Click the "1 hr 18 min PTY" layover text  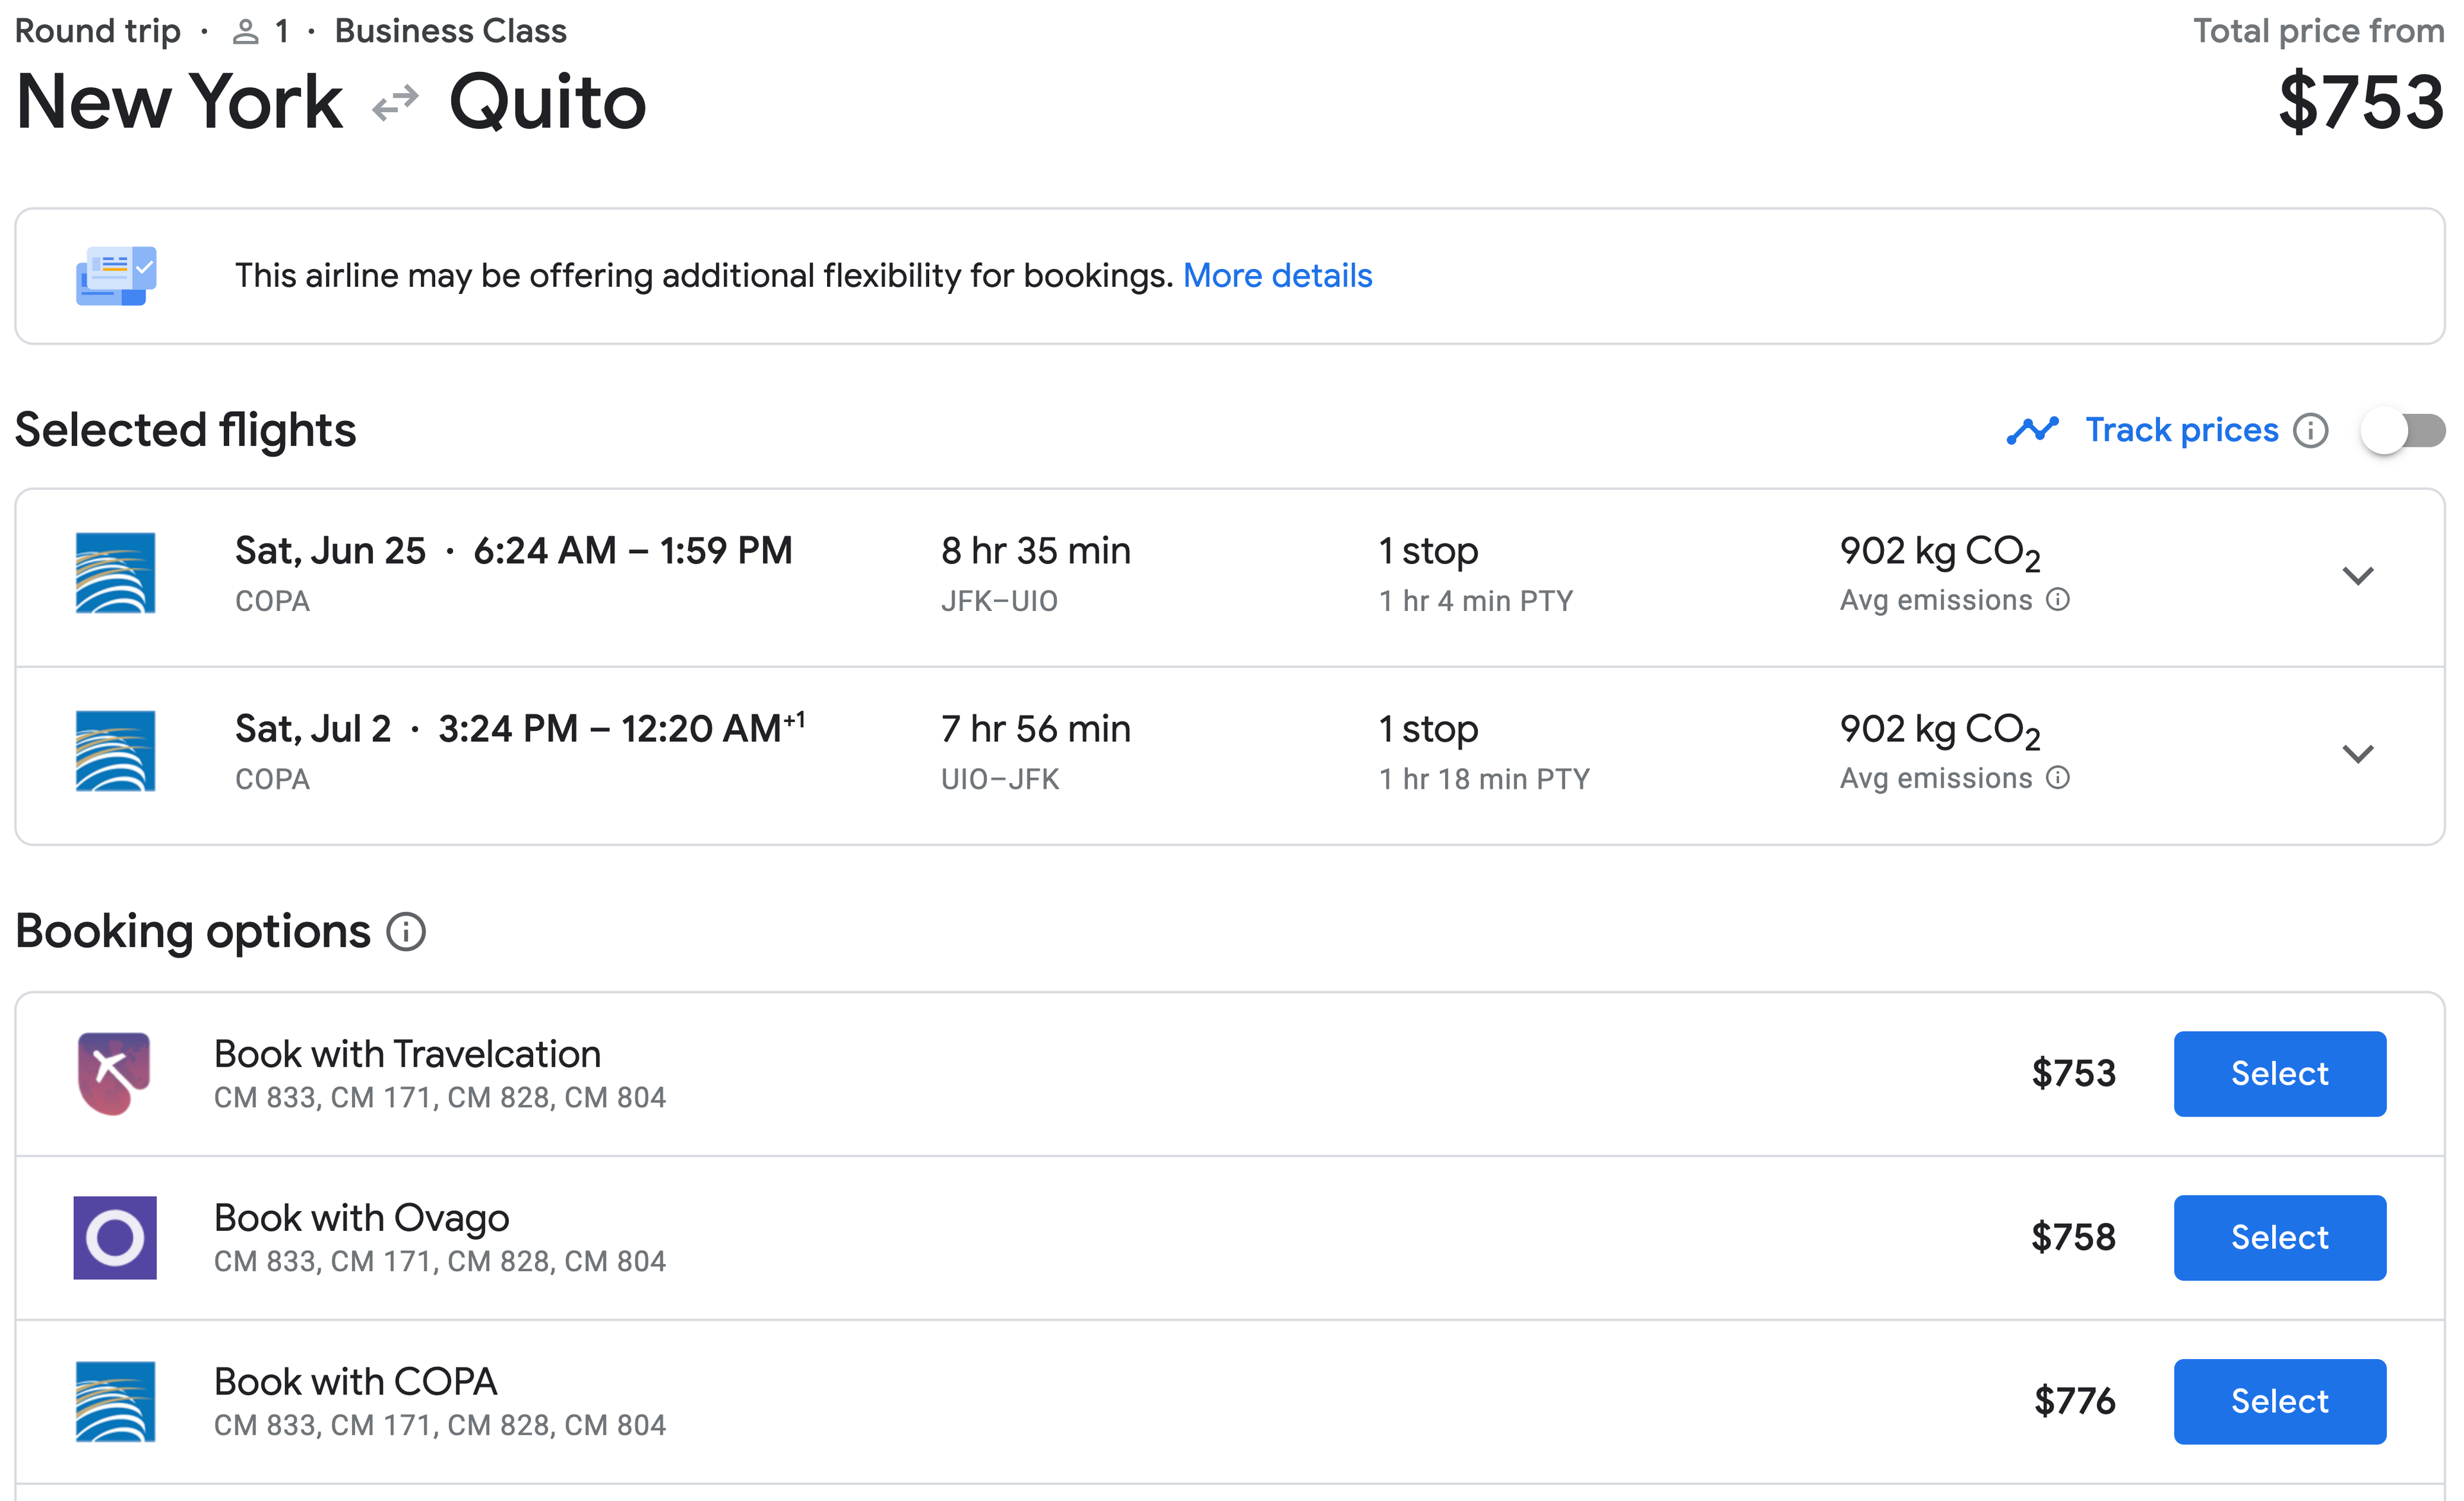click(x=1484, y=779)
